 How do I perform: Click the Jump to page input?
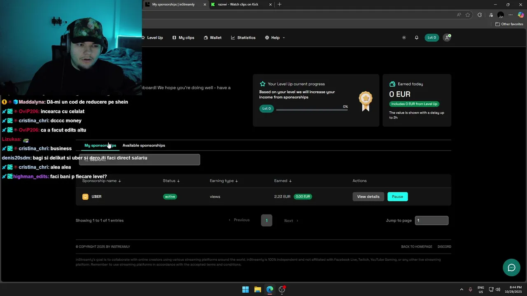pyautogui.click(x=431, y=220)
